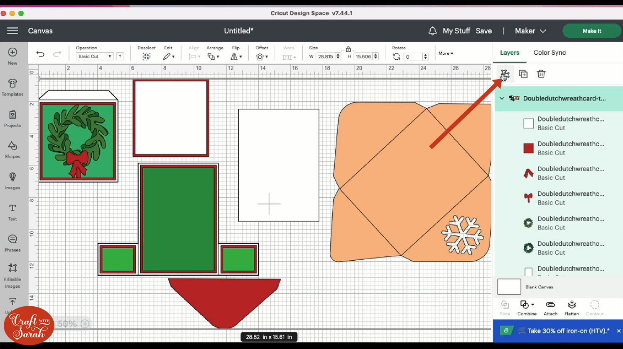Image resolution: width=623 pixels, height=349 pixels.
Task: Zoom in with the plus icon
Action: tap(85, 324)
